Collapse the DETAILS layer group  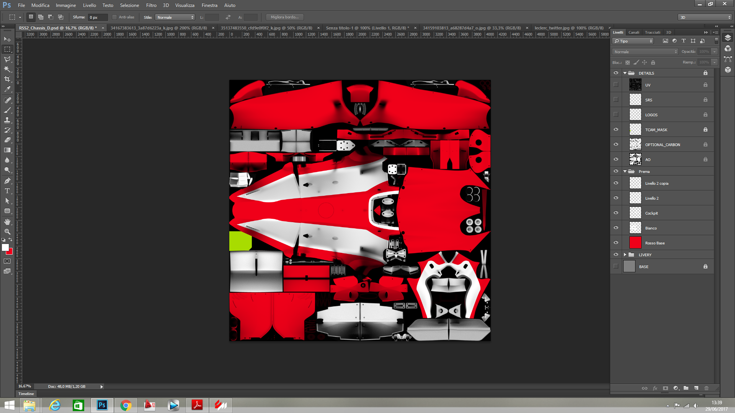625,73
